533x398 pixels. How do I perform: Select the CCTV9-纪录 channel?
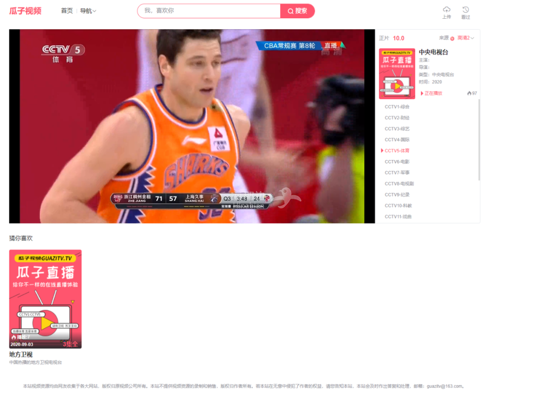point(397,195)
